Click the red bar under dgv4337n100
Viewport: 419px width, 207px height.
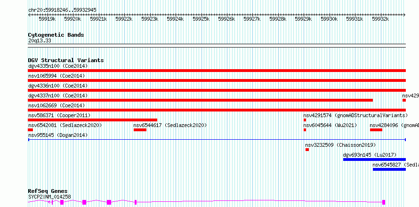[x=201, y=100]
